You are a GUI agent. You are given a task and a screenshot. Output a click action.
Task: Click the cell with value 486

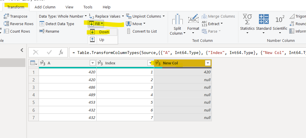pos(68,87)
